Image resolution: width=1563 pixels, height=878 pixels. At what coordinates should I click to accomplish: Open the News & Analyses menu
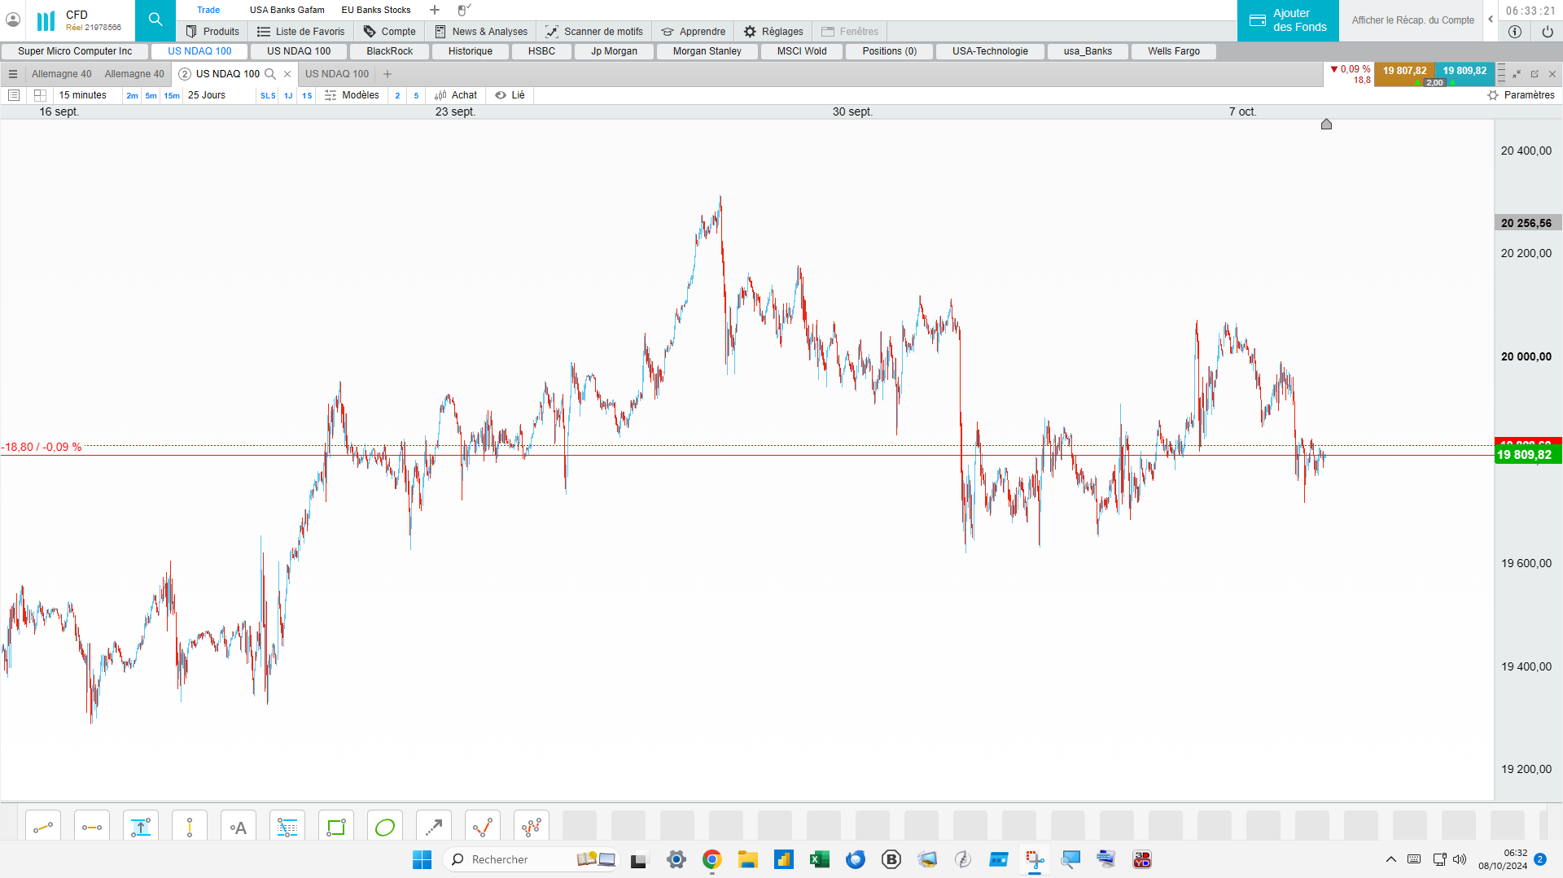tap(481, 32)
